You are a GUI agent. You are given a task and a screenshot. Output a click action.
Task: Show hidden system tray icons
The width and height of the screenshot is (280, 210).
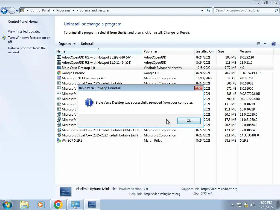coord(232,205)
